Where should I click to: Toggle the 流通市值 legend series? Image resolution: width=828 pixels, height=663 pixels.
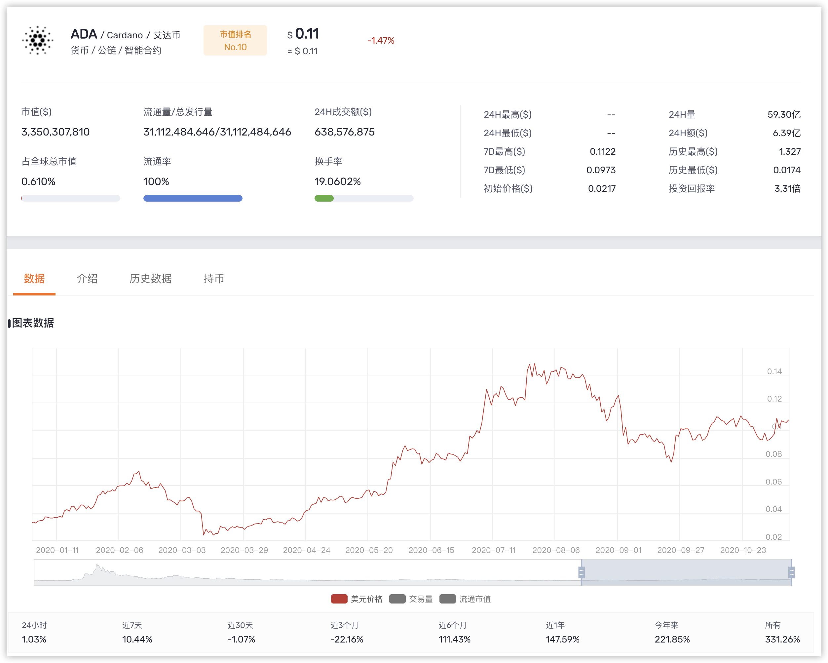pyautogui.click(x=475, y=599)
